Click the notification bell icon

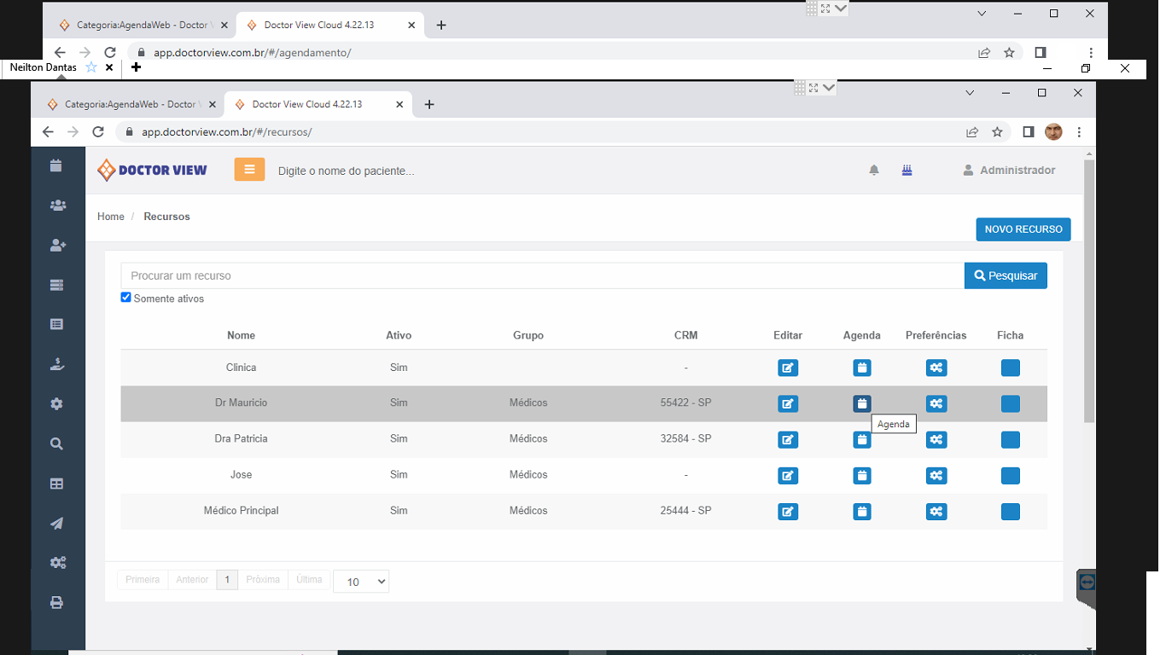pos(874,171)
